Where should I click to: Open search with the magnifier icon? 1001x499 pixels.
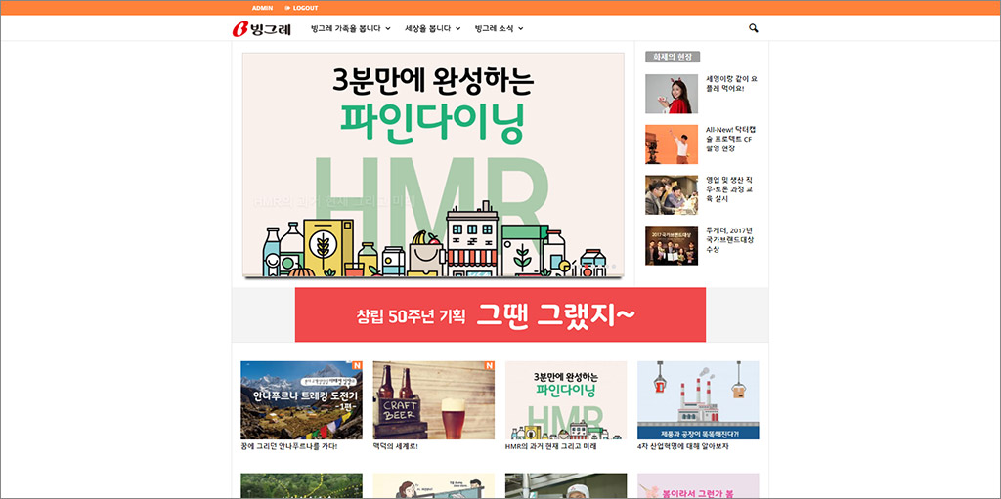coord(754,28)
